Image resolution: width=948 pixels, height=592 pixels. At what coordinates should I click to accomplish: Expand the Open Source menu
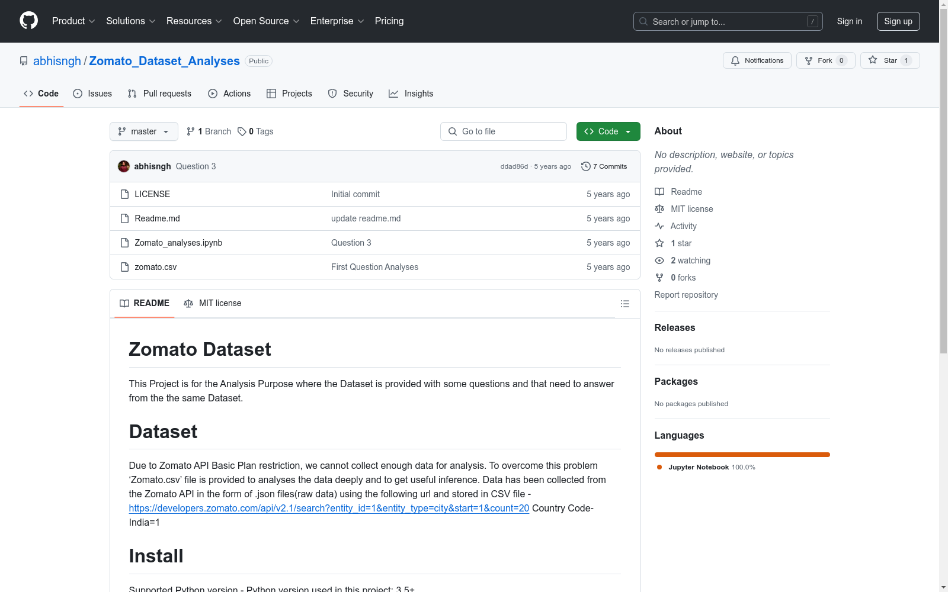(x=267, y=21)
